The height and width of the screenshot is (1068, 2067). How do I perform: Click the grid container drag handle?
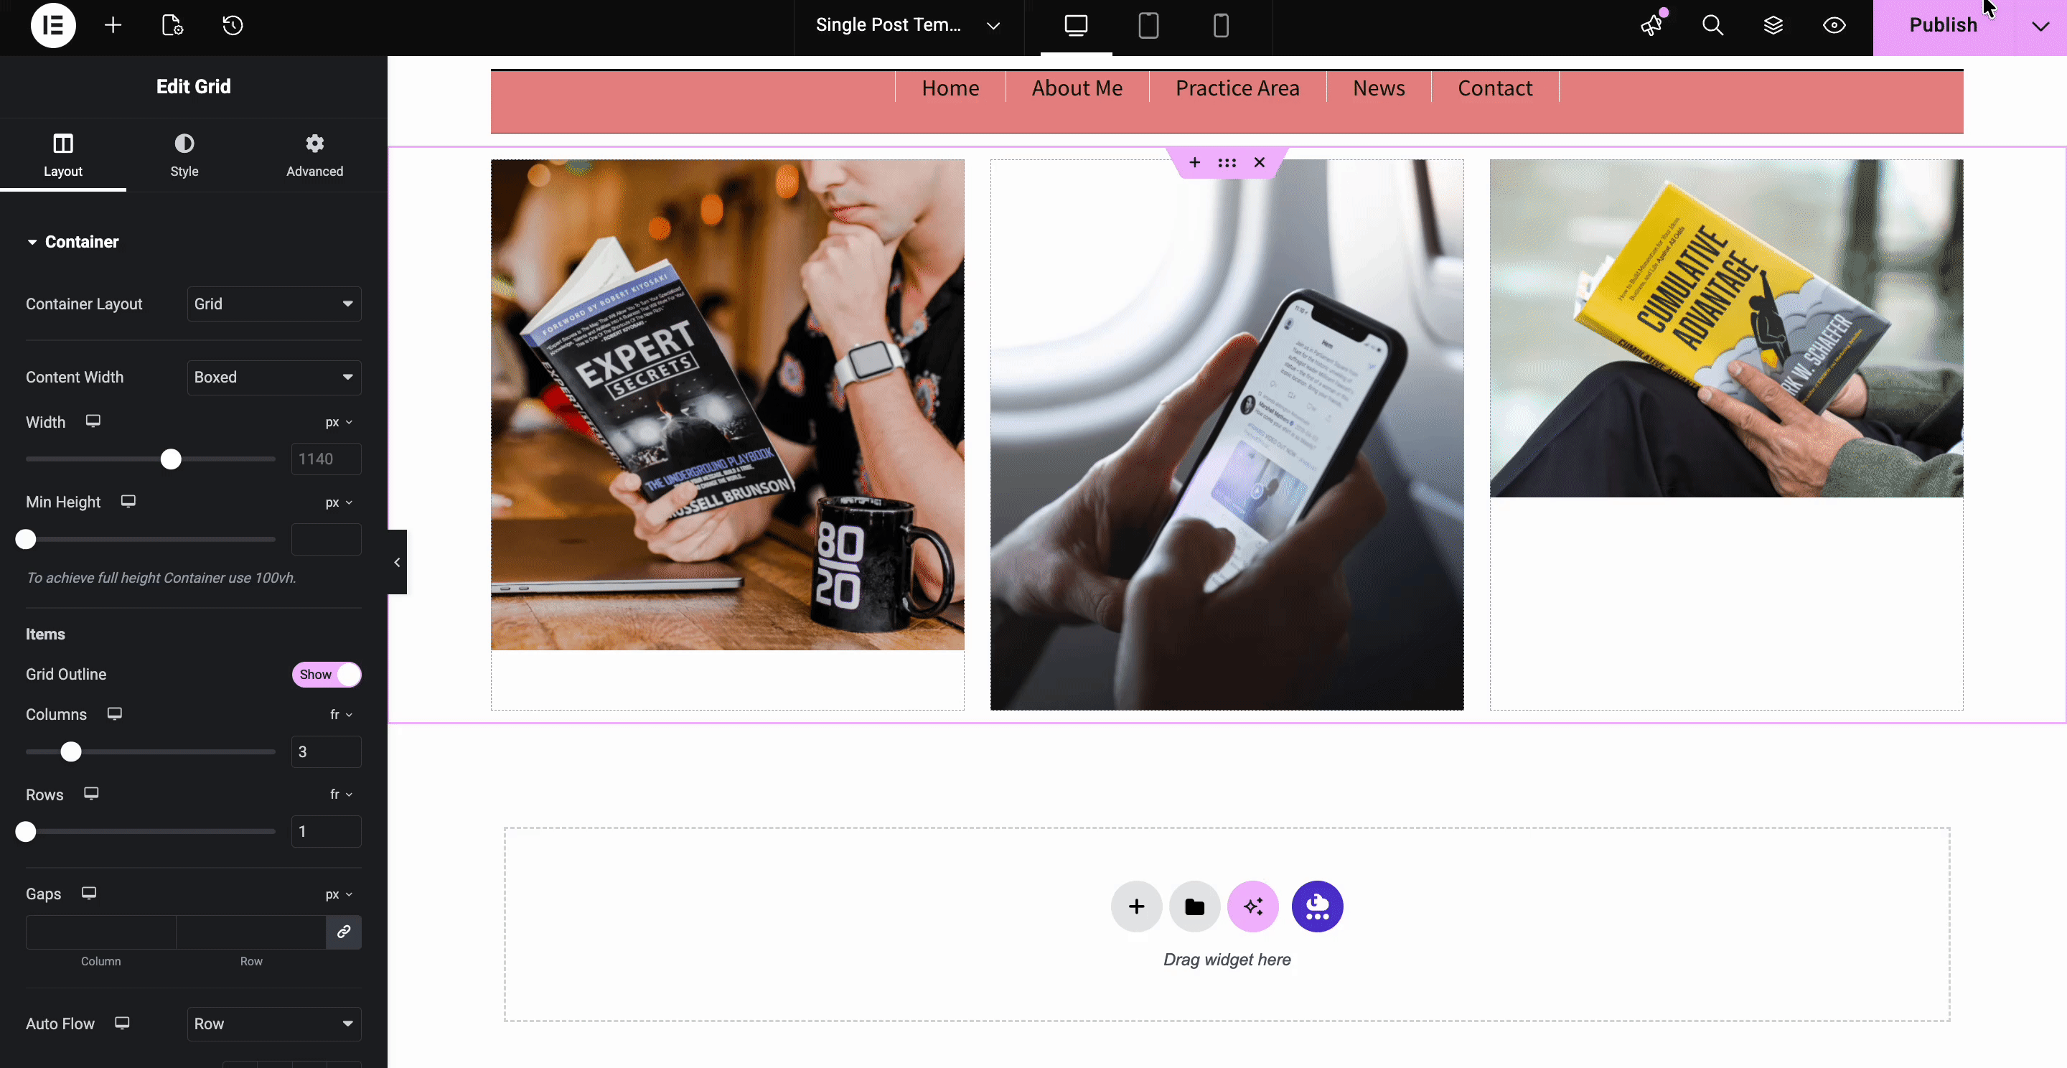click(1227, 163)
